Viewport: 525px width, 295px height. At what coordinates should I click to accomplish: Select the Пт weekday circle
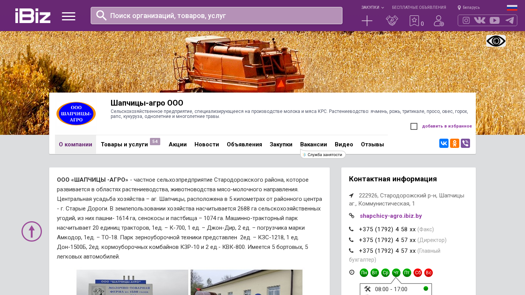(407, 273)
